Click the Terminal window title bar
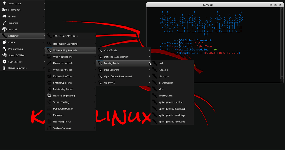 coord(208,5)
